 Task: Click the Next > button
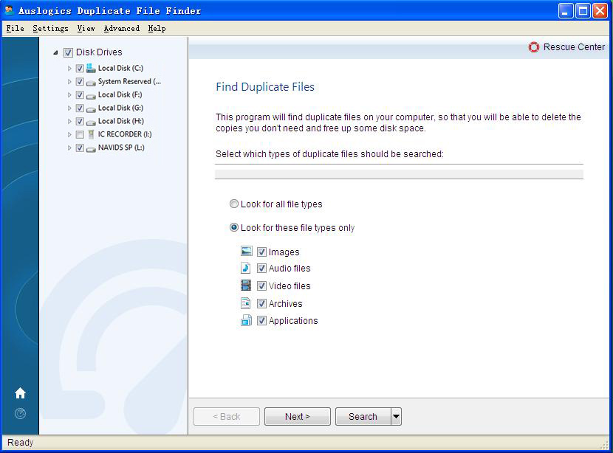tap(298, 416)
